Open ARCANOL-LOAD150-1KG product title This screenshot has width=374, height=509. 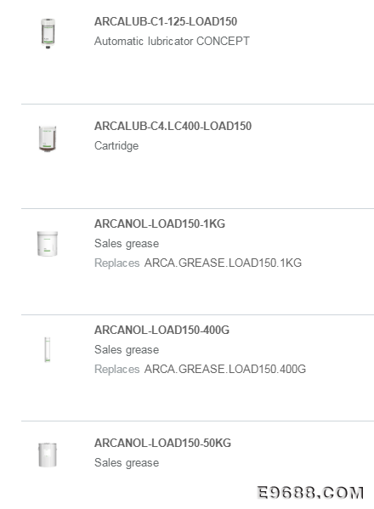pos(160,223)
